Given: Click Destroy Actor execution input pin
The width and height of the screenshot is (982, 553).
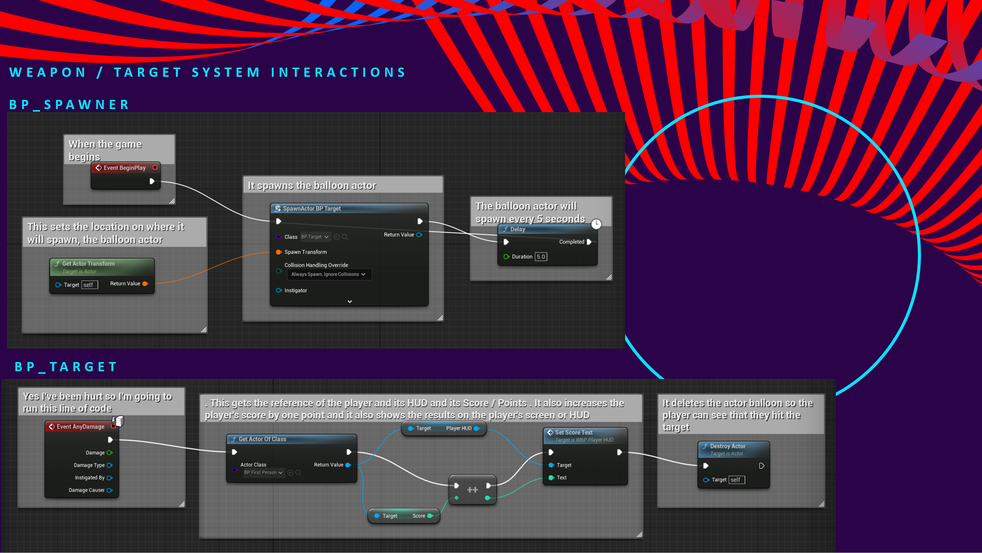Looking at the screenshot, I should point(706,466).
